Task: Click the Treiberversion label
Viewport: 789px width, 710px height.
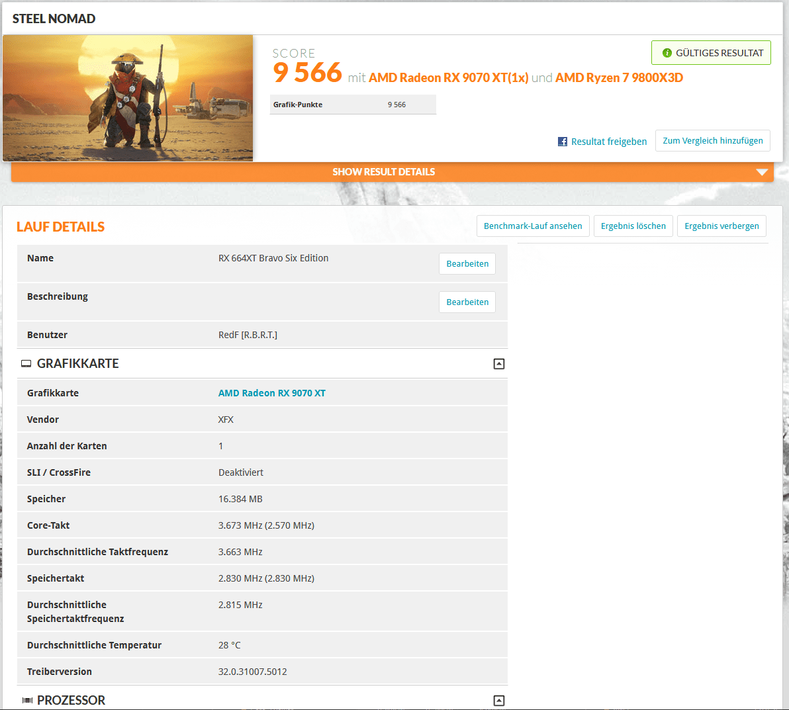Action: (60, 672)
